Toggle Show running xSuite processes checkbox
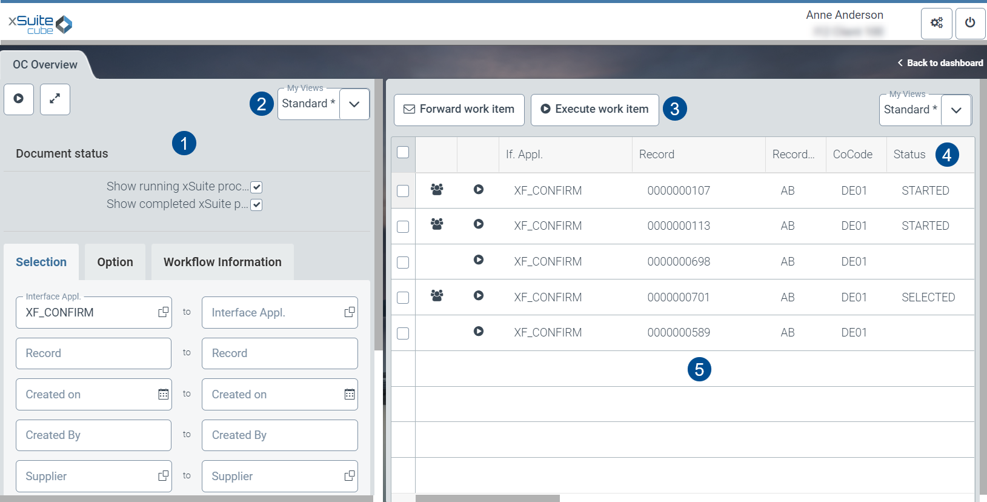The image size is (987, 502). 256,187
